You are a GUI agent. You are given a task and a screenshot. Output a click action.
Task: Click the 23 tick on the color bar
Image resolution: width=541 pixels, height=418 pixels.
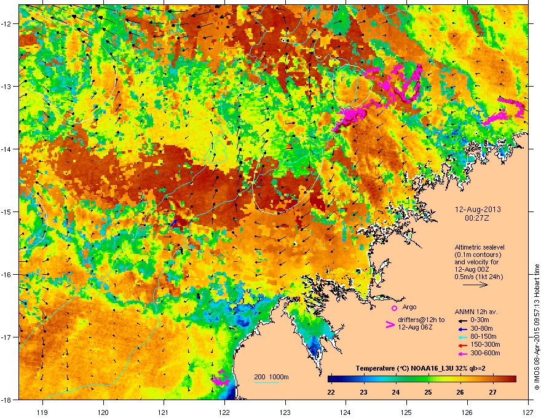363,392
